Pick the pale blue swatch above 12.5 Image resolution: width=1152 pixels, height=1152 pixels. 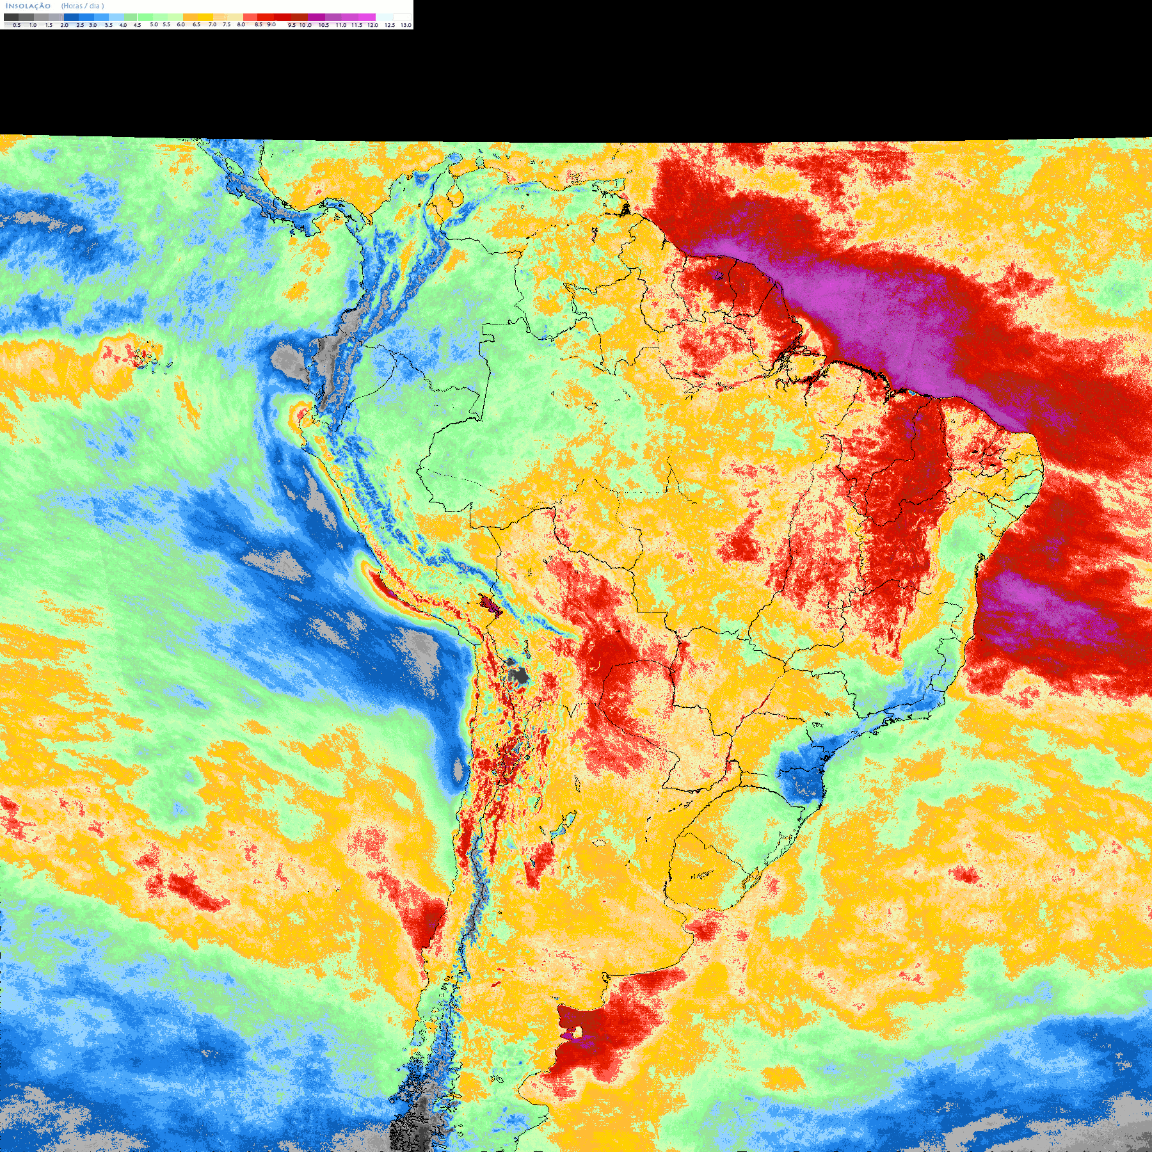coord(384,17)
